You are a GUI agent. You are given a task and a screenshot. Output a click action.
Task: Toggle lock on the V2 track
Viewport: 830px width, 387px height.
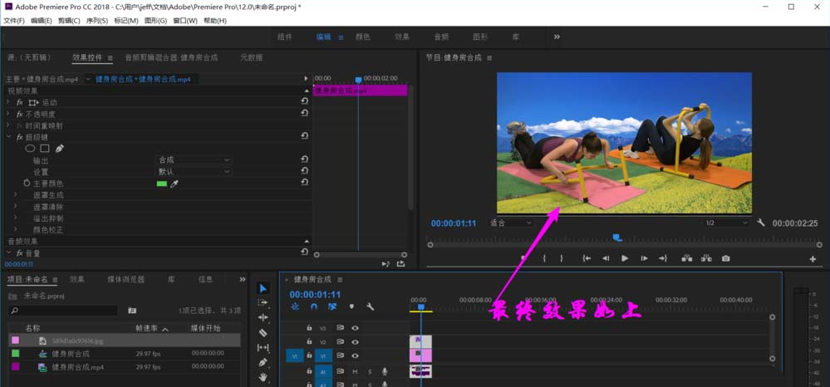coord(309,341)
